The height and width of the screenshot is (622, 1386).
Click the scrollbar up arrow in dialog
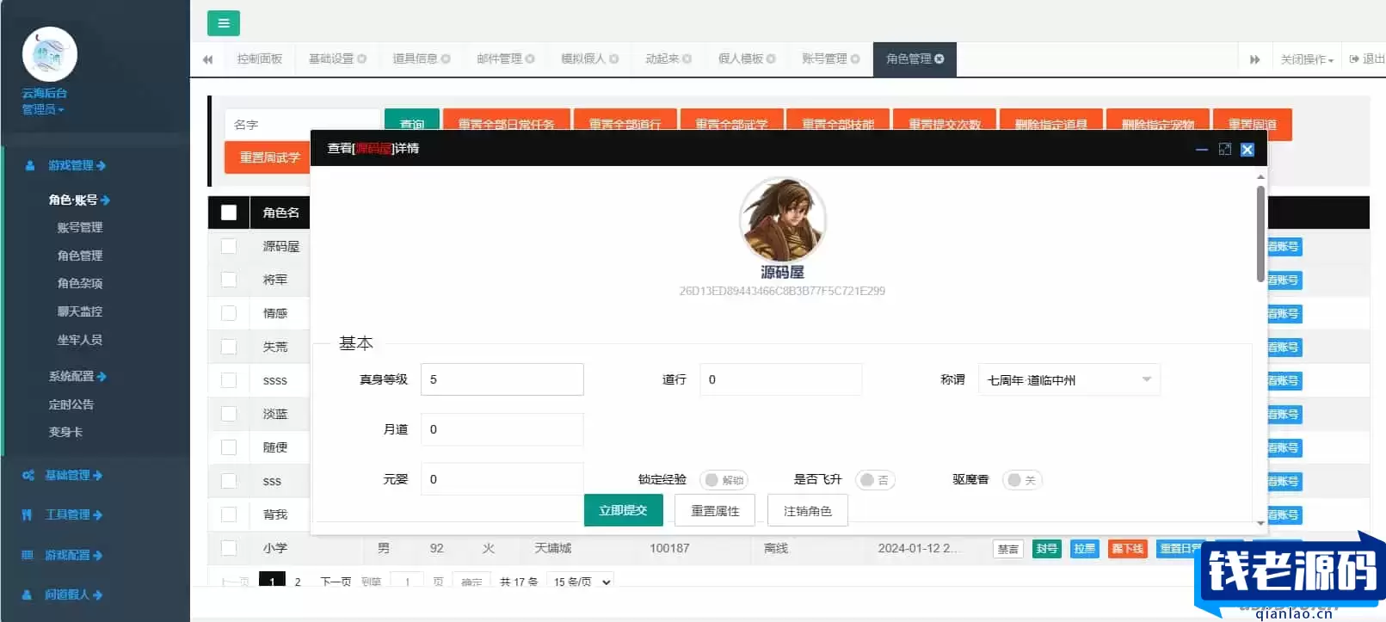1260,176
